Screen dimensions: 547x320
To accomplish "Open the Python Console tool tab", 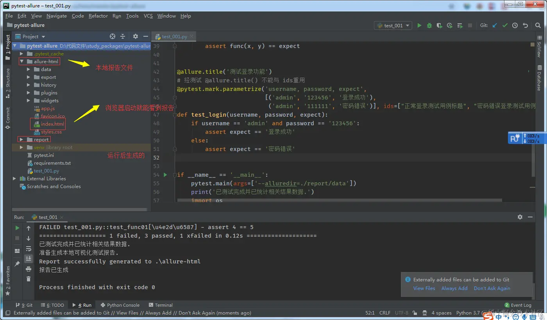I will point(120,305).
